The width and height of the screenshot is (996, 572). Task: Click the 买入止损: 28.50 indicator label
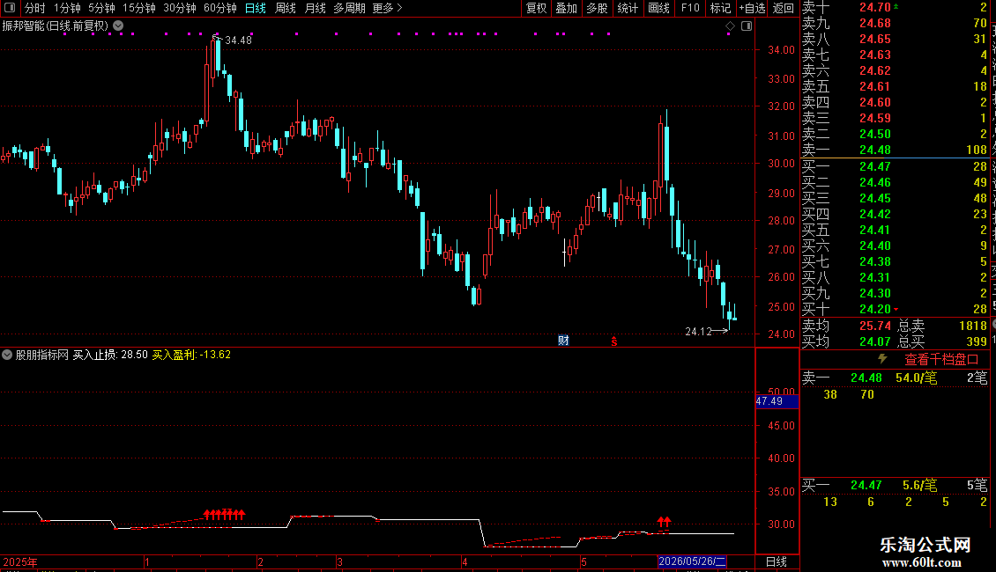coord(110,356)
